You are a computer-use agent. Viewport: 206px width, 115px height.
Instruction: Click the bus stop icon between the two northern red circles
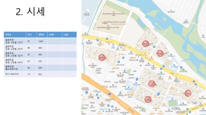[x=154, y=47]
